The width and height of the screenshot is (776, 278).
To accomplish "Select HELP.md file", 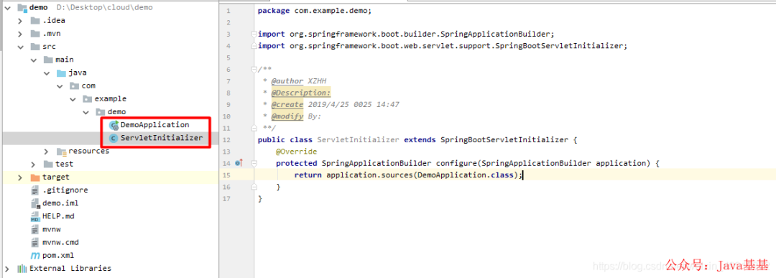I will tap(58, 216).
